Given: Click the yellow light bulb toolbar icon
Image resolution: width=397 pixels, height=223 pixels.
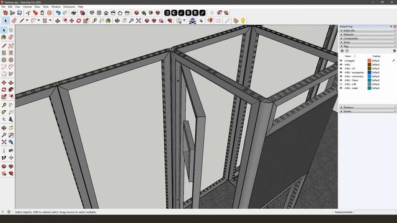Looking at the screenshot, I should pos(243,20).
